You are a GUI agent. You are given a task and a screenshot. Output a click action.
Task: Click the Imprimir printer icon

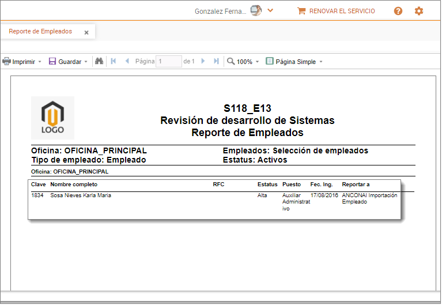point(7,62)
